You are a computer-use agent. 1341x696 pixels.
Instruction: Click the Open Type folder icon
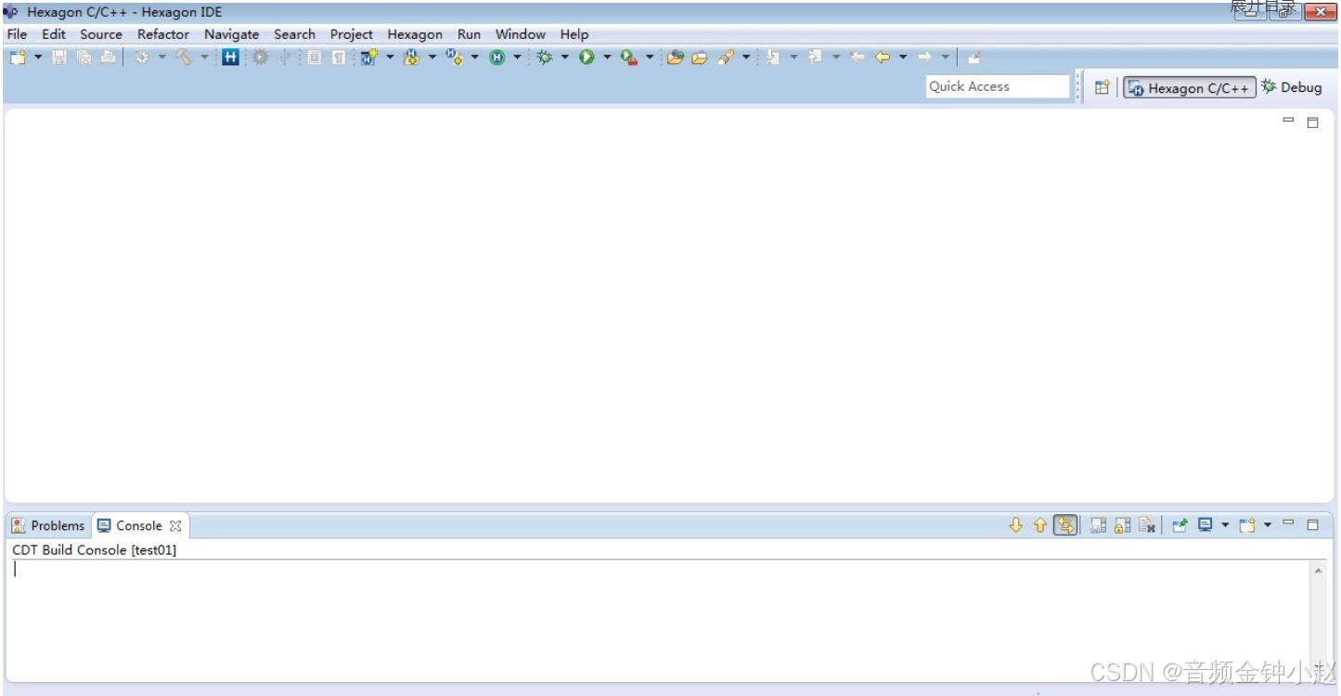pos(676,58)
